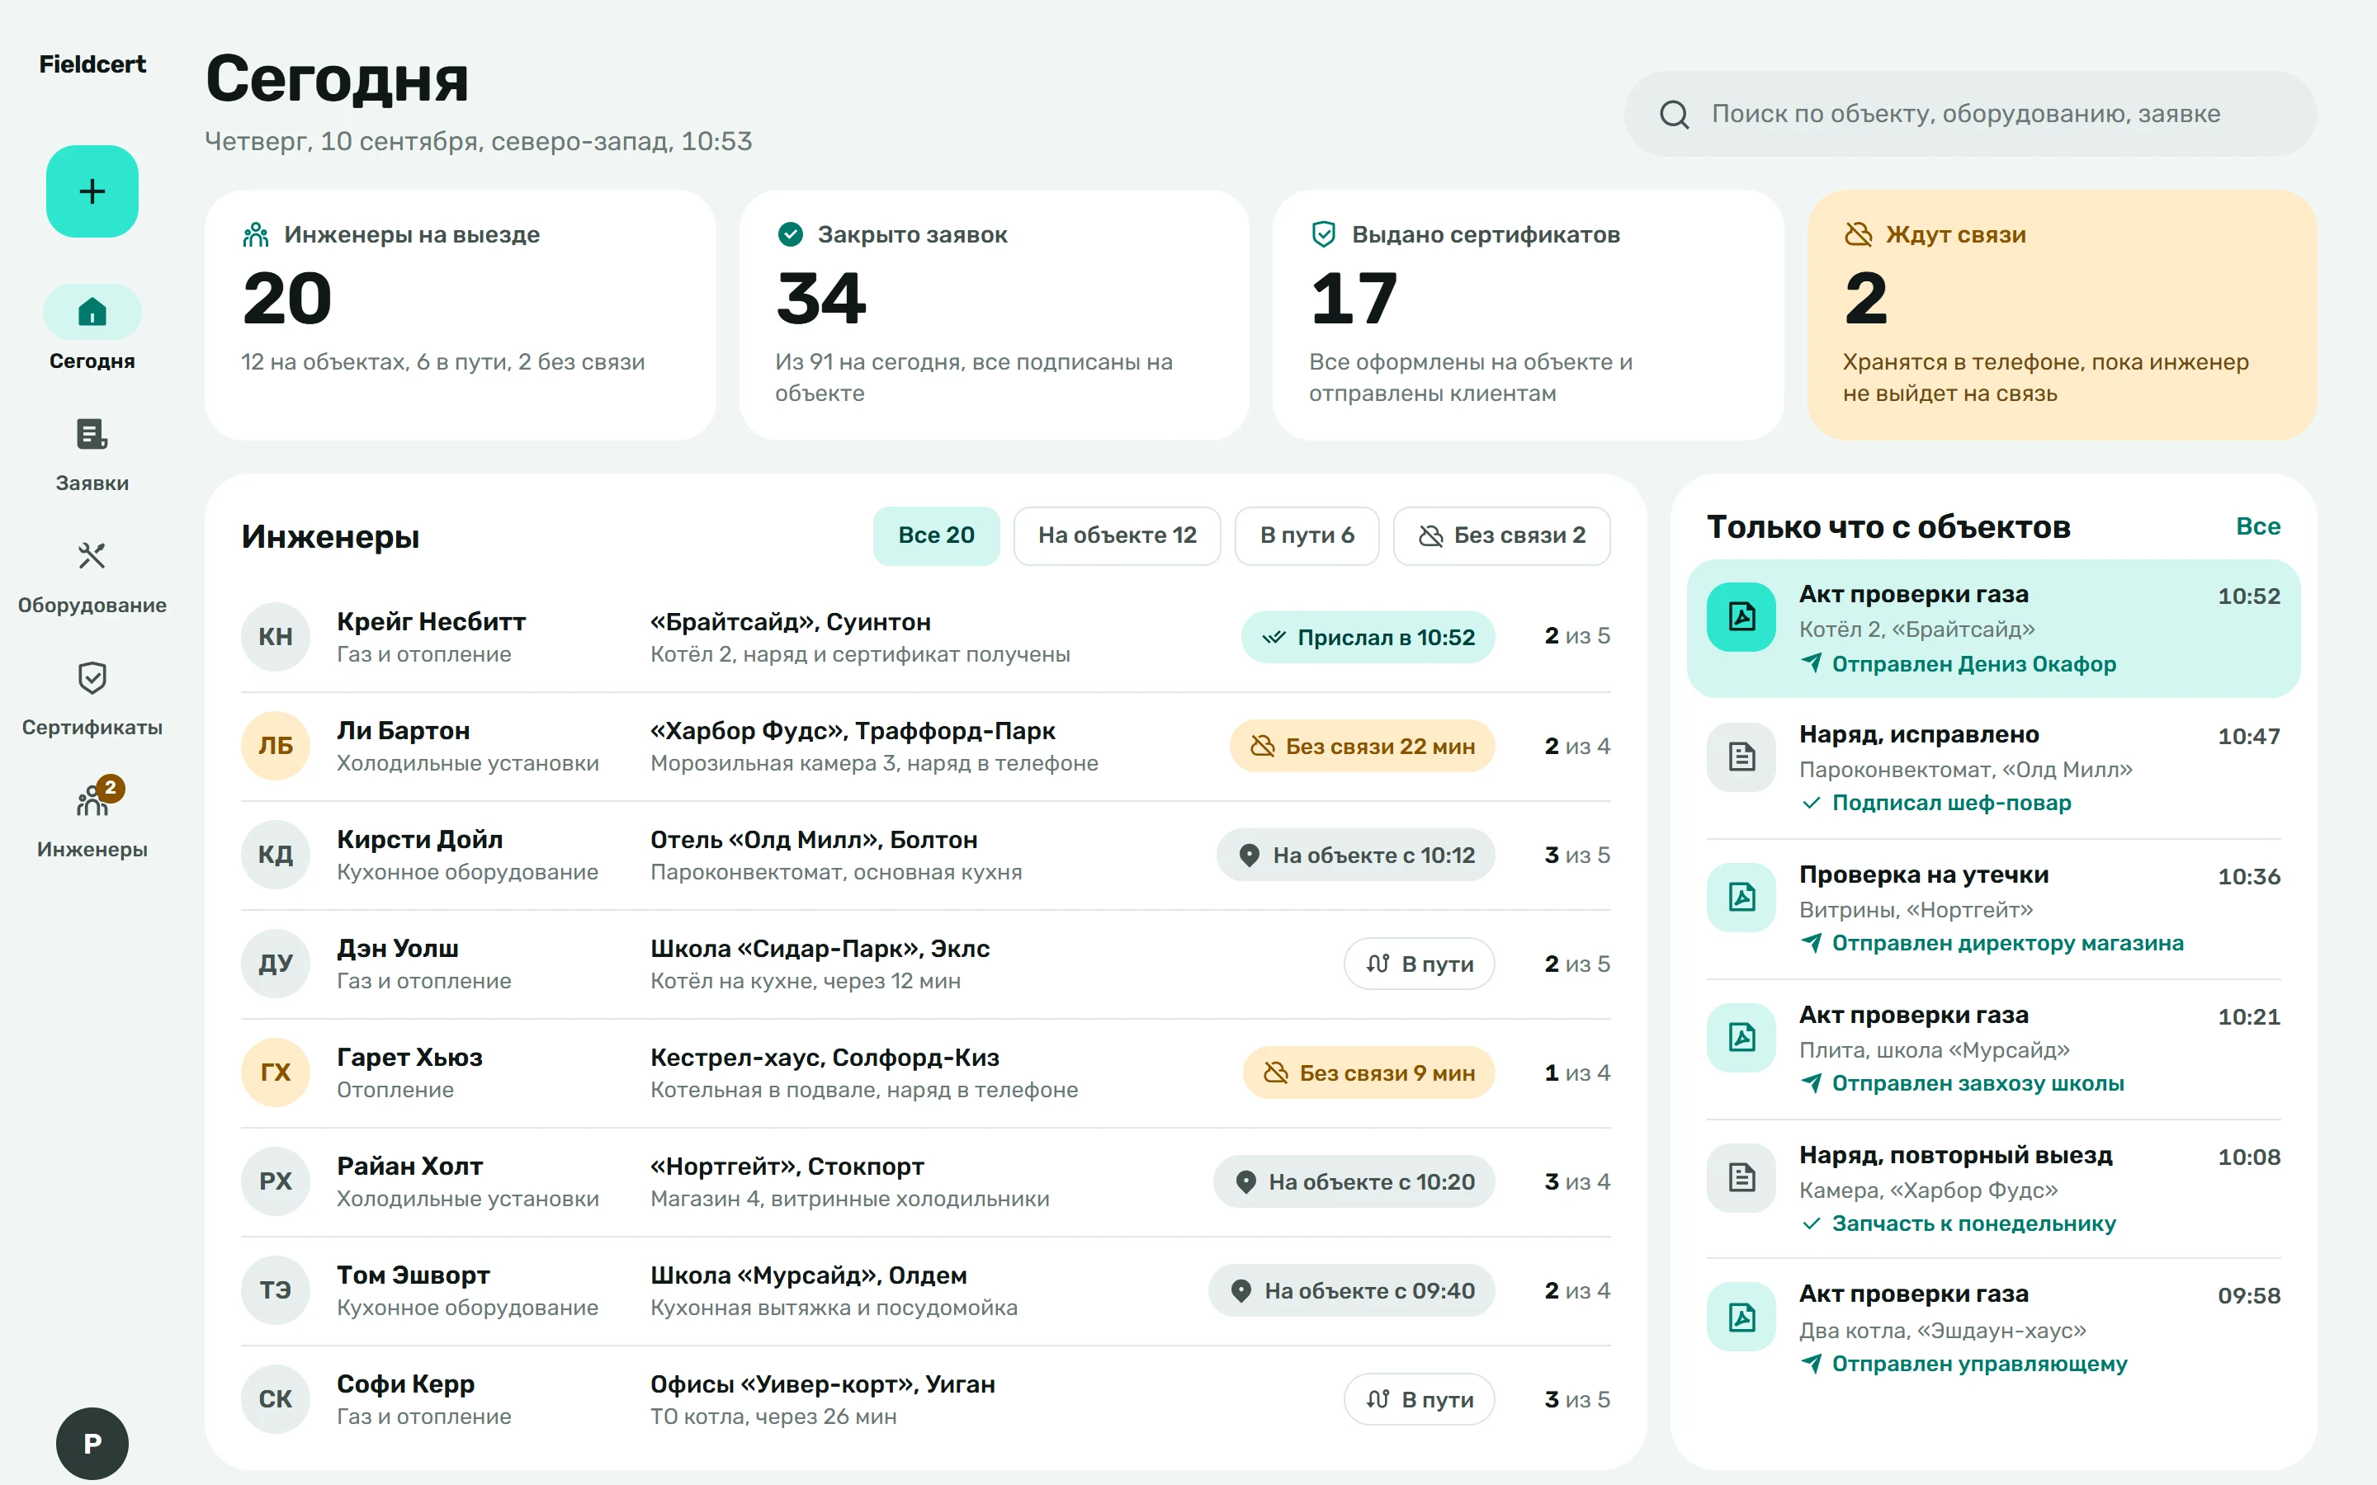Click document icon for Наряд, исправлено
This screenshot has height=1485, width=2377.
1741,757
